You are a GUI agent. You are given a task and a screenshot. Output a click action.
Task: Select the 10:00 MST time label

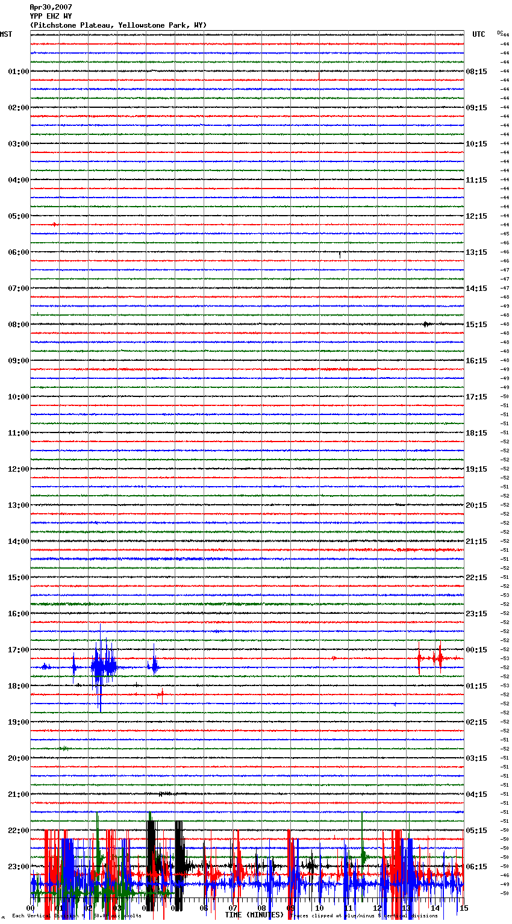tap(18, 397)
